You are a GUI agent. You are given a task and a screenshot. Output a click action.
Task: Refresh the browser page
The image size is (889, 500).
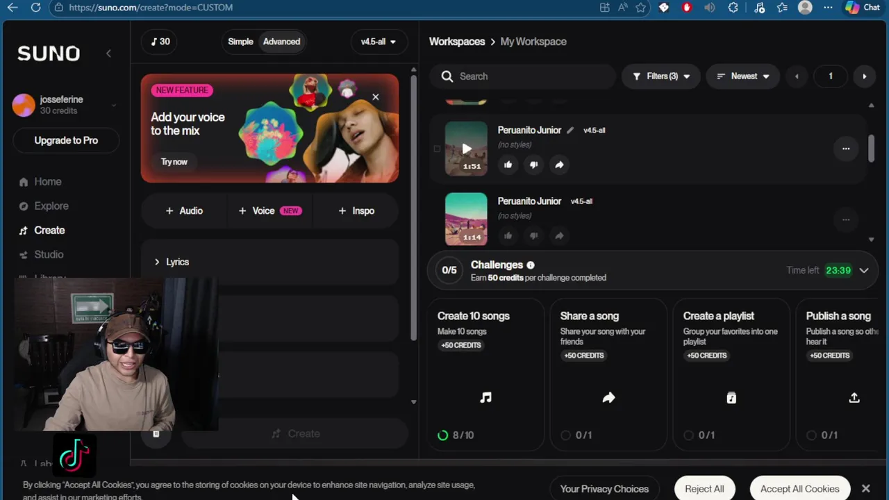35,8
